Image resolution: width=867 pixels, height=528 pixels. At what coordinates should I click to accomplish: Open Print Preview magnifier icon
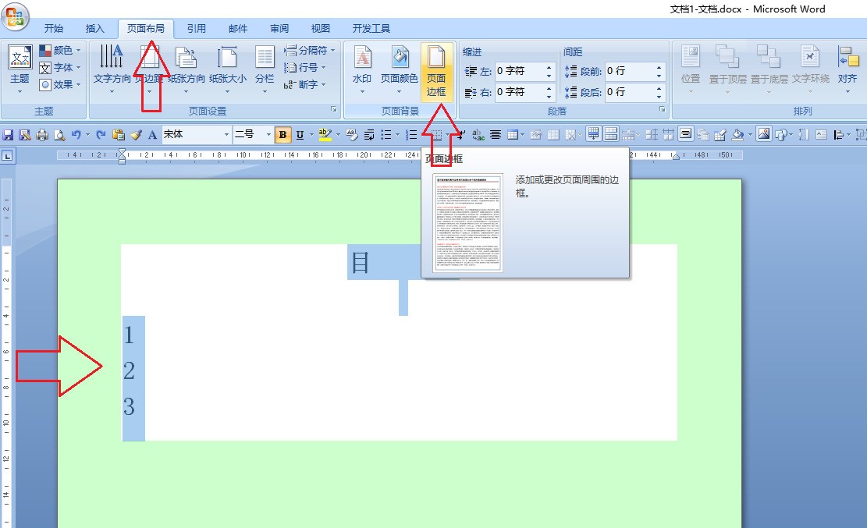coord(59,134)
